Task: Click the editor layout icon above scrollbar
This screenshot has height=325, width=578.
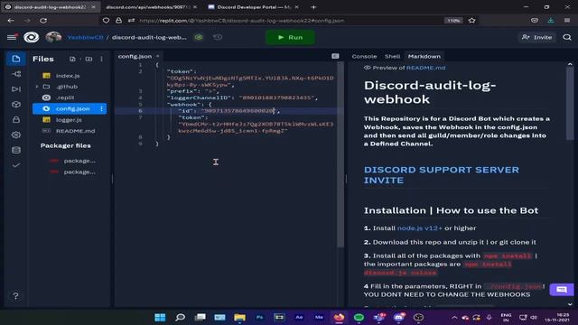Action: pyautogui.click(x=335, y=56)
